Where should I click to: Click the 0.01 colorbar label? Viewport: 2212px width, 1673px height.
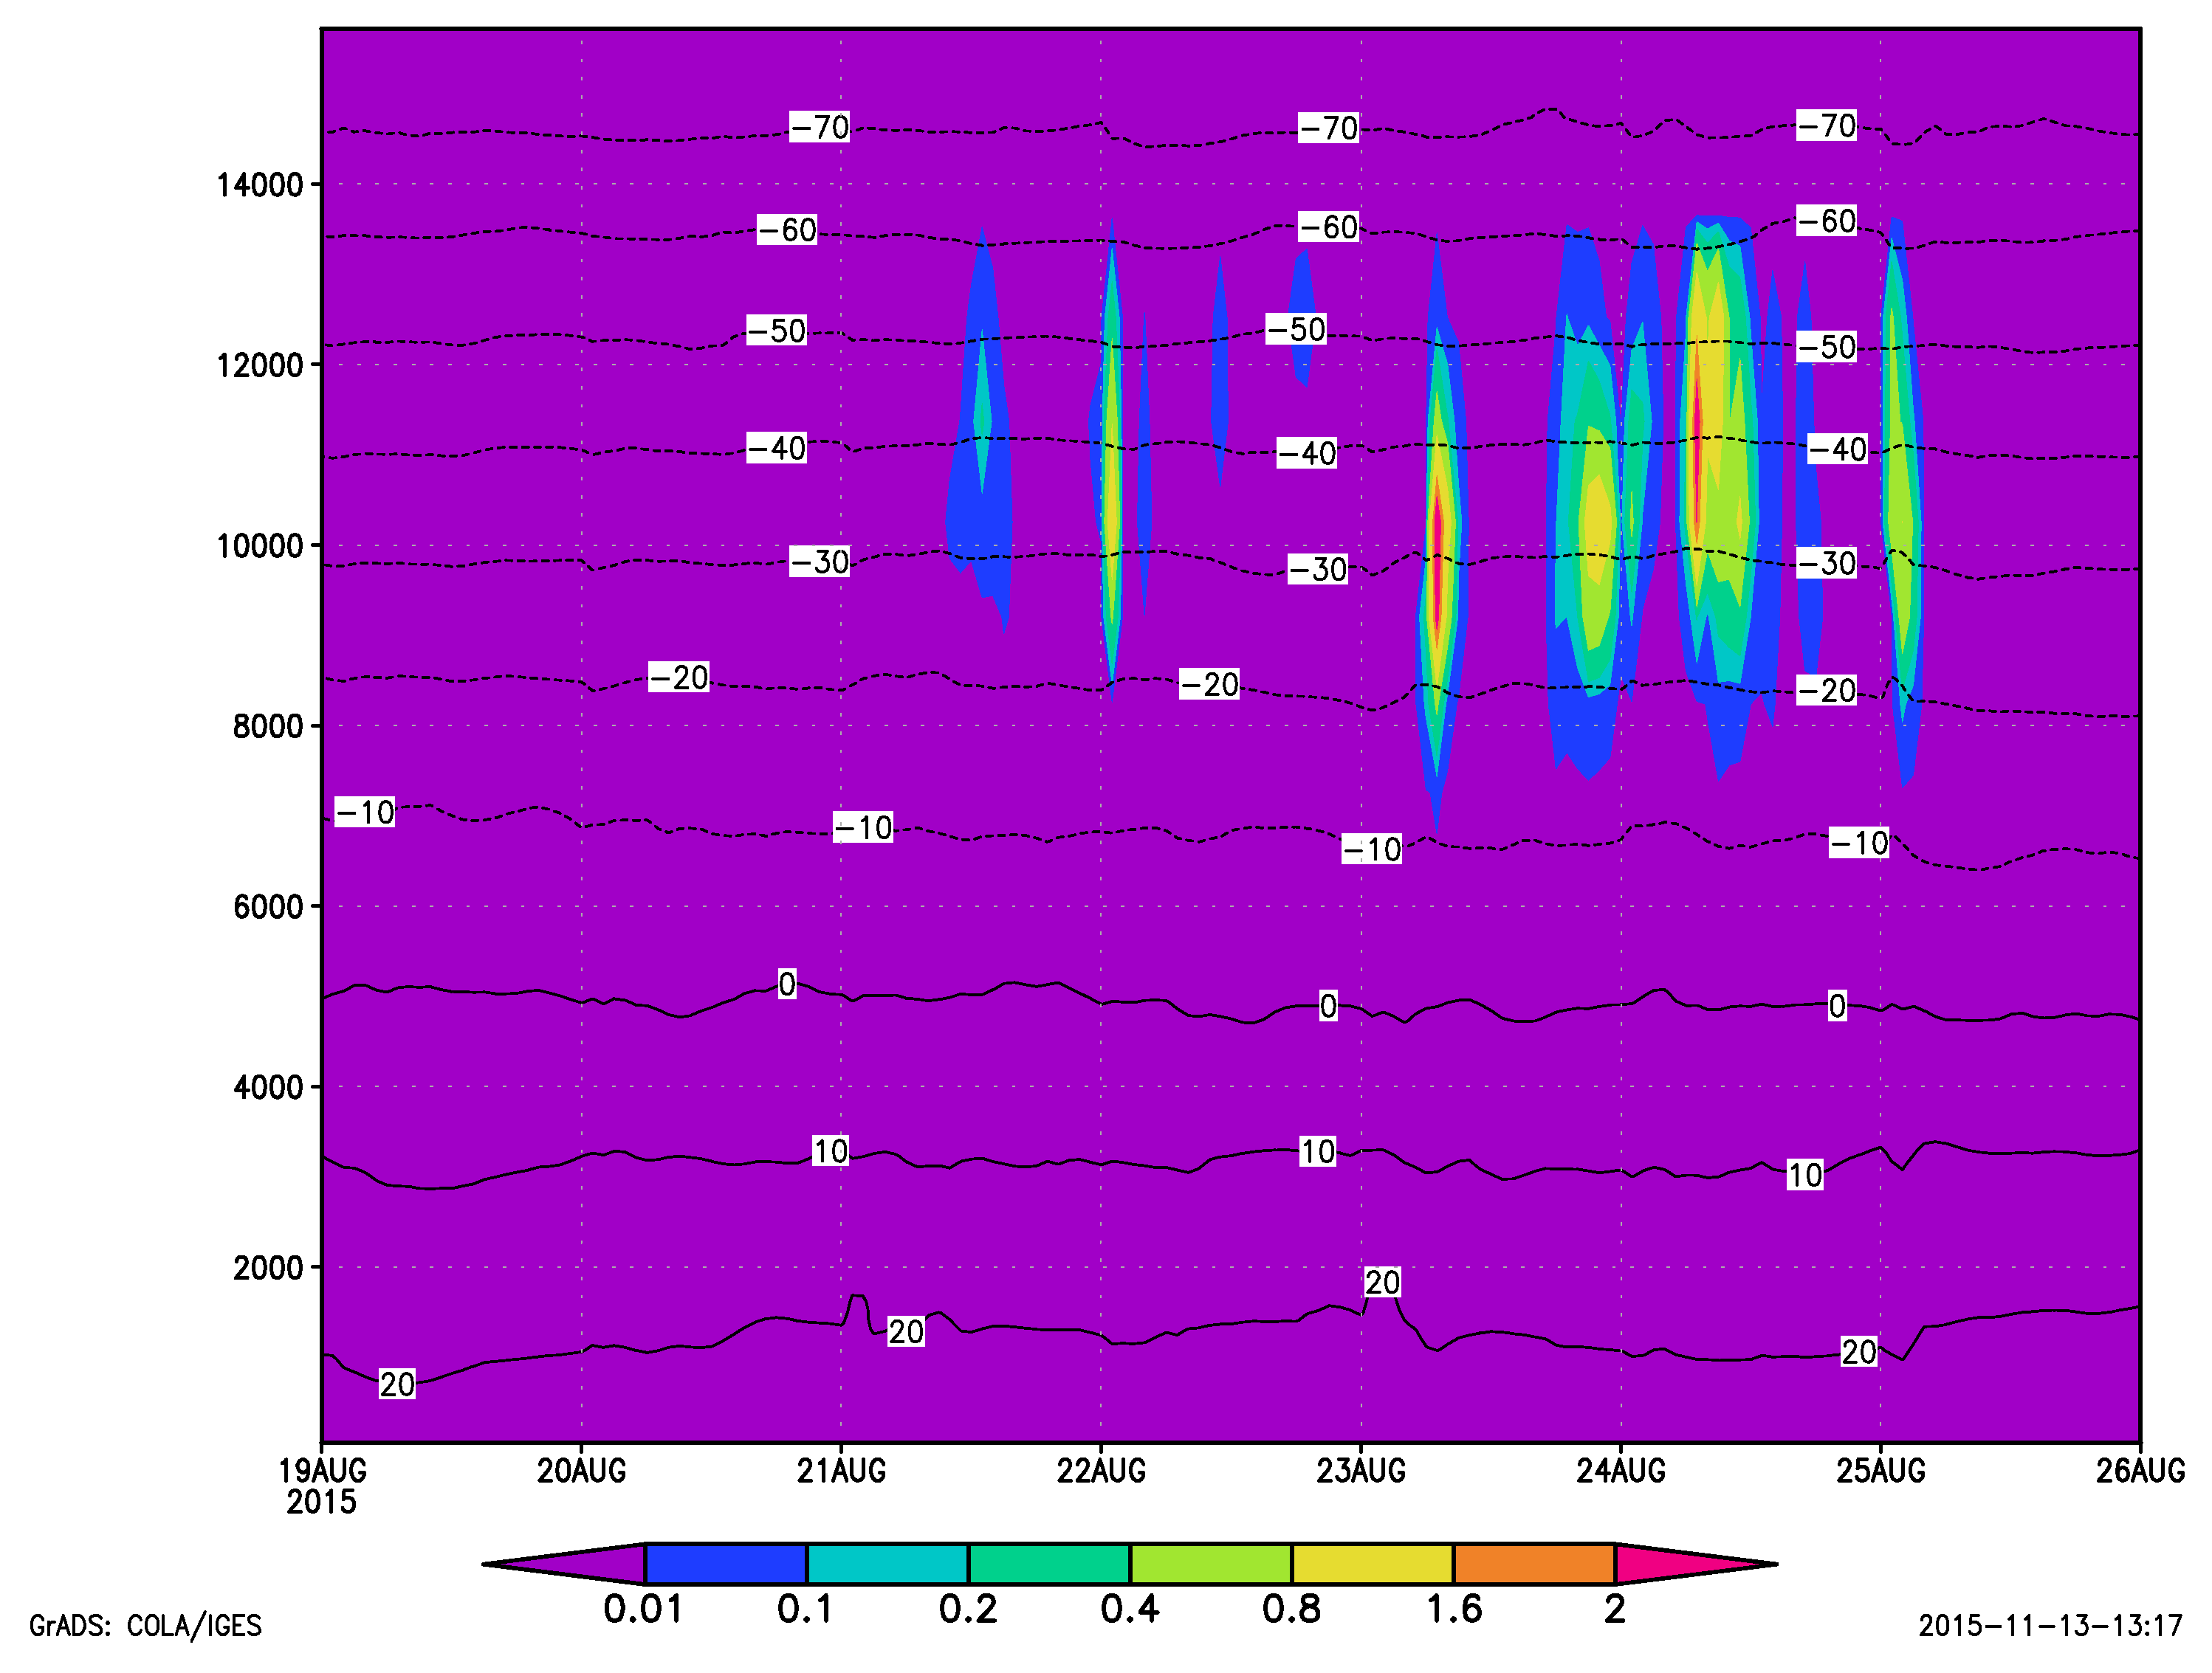[644, 1610]
